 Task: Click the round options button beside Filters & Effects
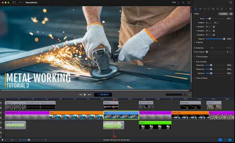pyautogui.click(x=232, y=78)
